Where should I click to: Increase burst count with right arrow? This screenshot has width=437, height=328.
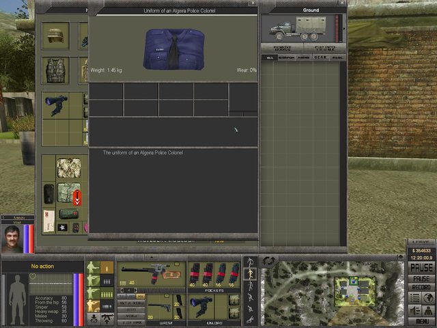tap(135, 290)
